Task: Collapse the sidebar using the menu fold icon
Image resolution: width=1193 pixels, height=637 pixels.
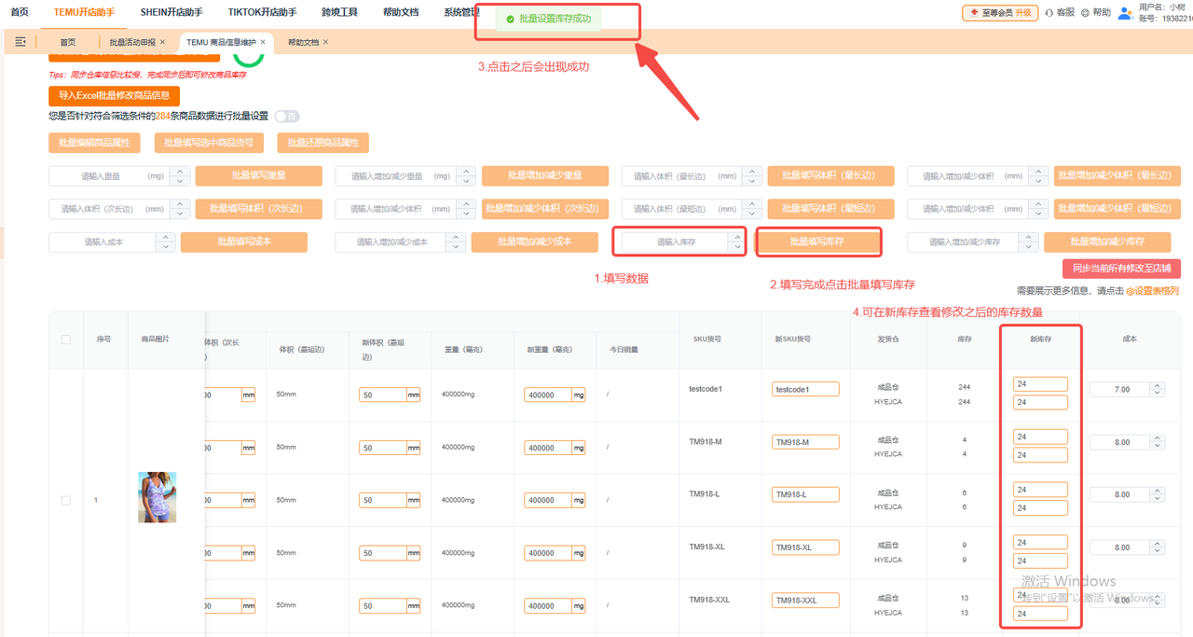Action: click(21, 42)
